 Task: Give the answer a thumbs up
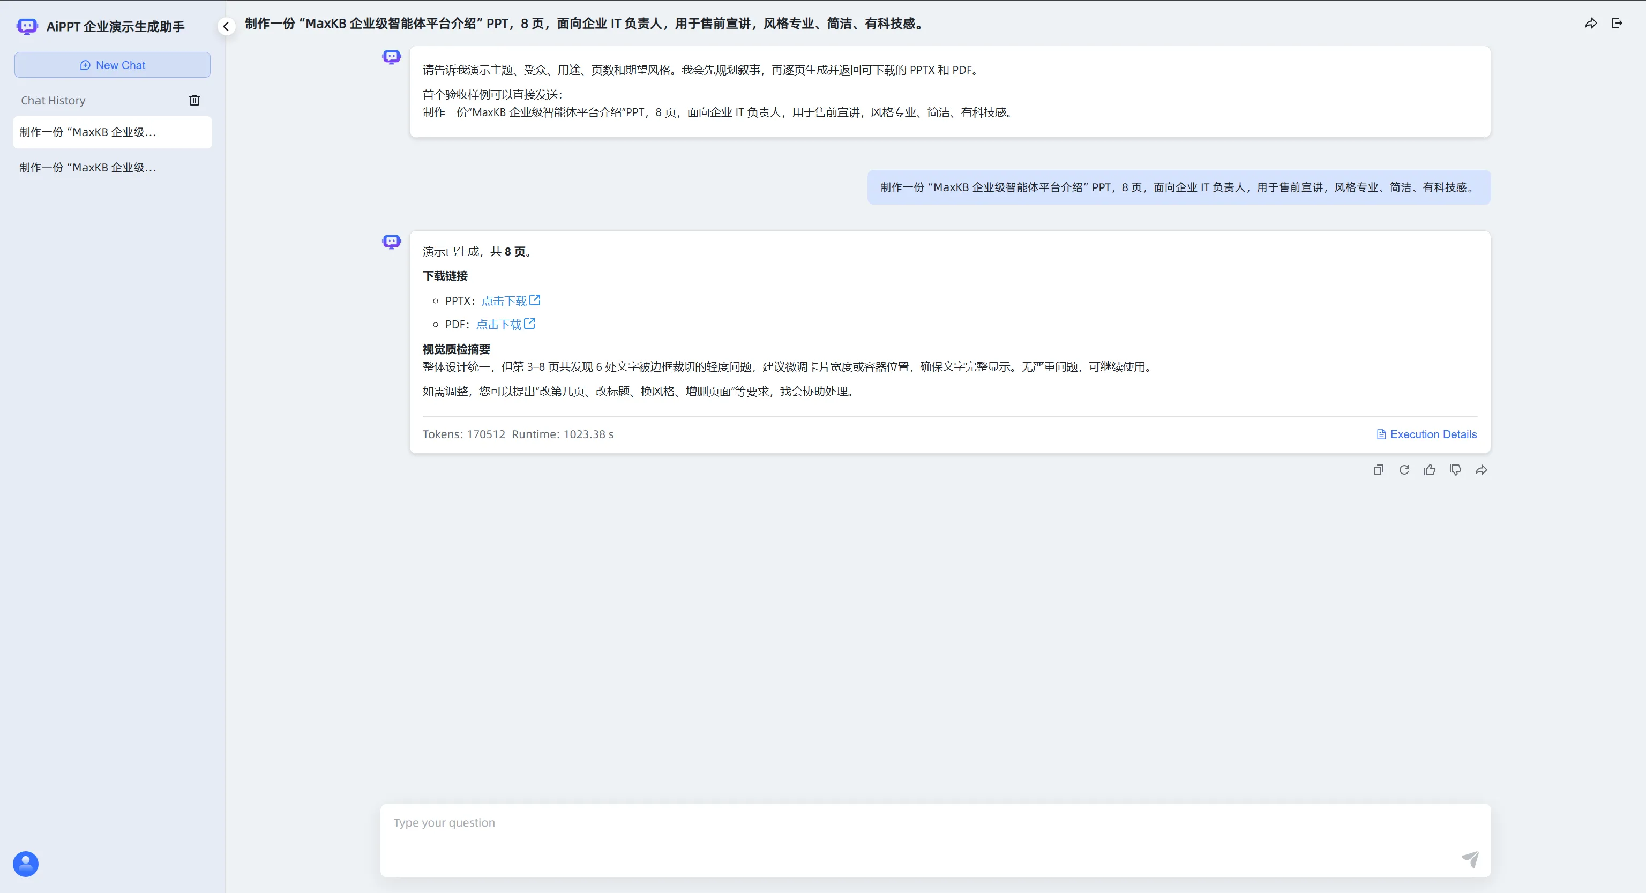coord(1430,470)
